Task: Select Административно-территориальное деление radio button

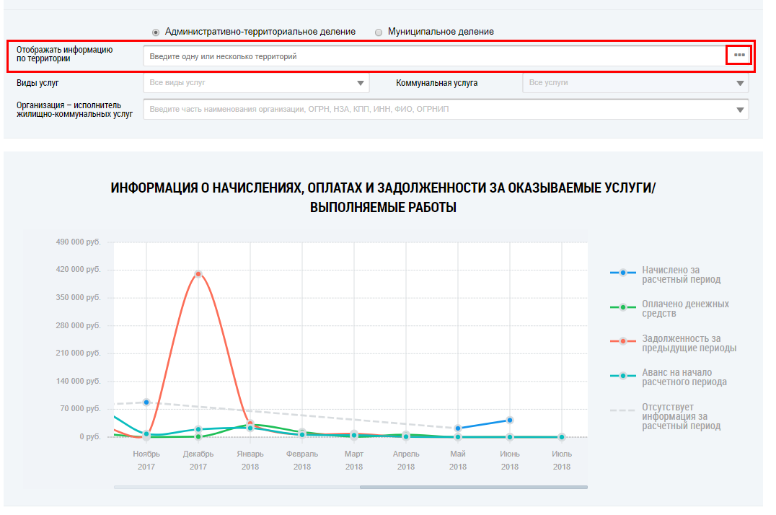Action: [x=156, y=32]
